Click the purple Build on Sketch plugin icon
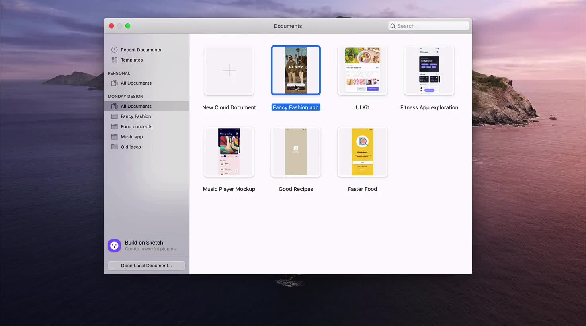586x326 pixels. pos(114,245)
